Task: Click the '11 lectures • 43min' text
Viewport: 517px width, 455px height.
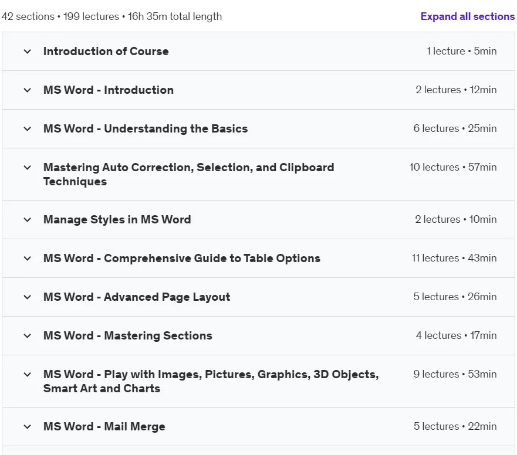Action: [454, 258]
